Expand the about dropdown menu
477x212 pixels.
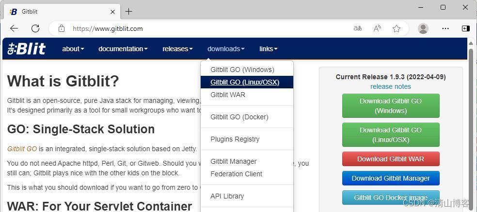(x=73, y=49)
